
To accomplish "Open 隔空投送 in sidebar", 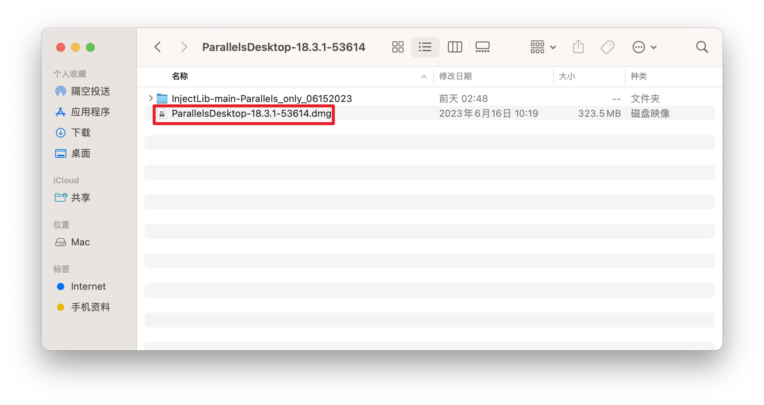I will tap(90, 91).
